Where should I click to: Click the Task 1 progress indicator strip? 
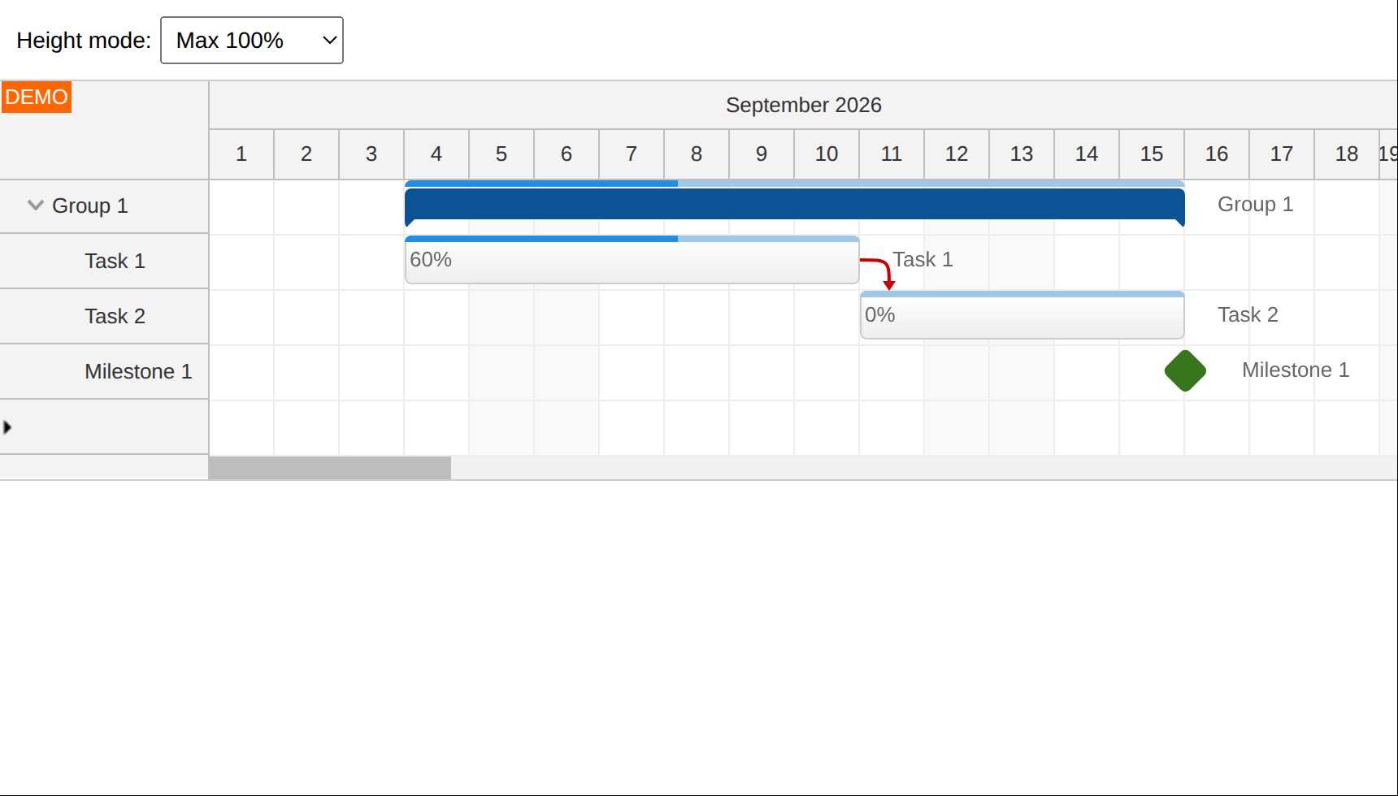click(632, 239)
